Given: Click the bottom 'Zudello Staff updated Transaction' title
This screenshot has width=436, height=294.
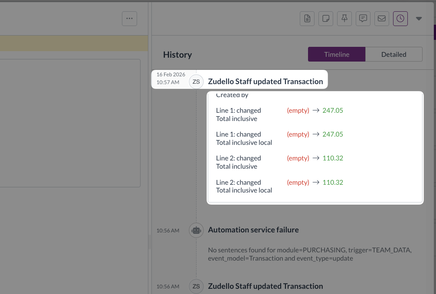Looking at the screenshot, I should pos(265,286).
